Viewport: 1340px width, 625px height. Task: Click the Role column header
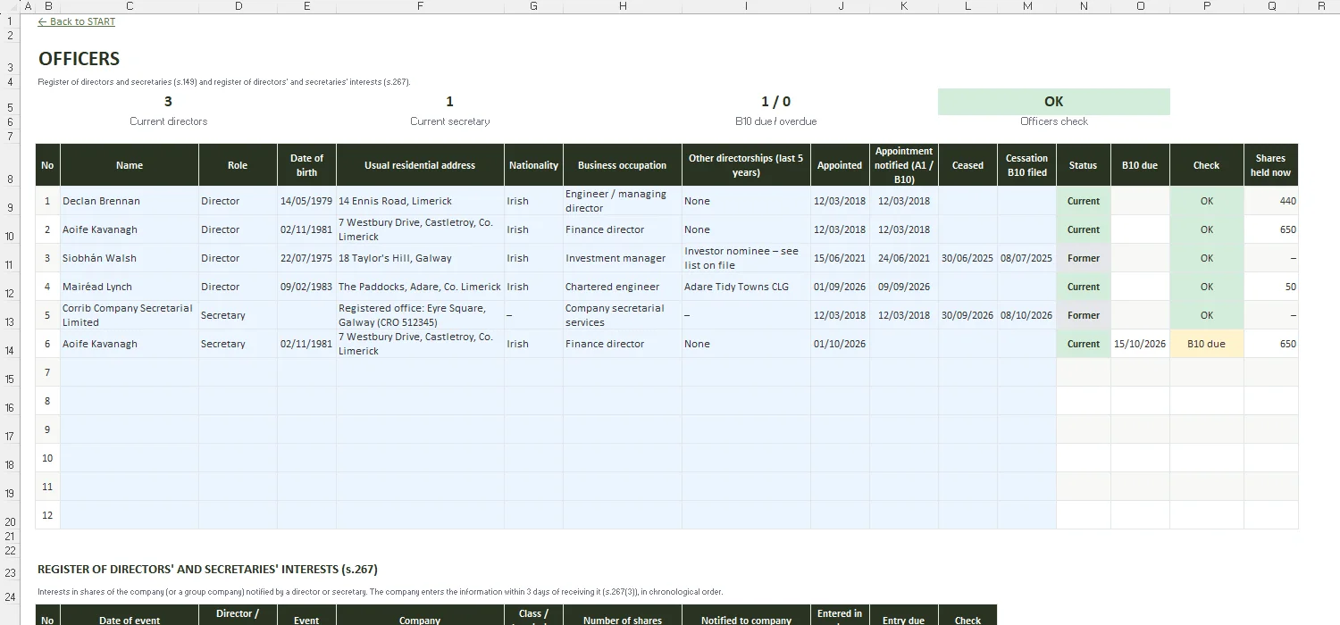[238, 165]
